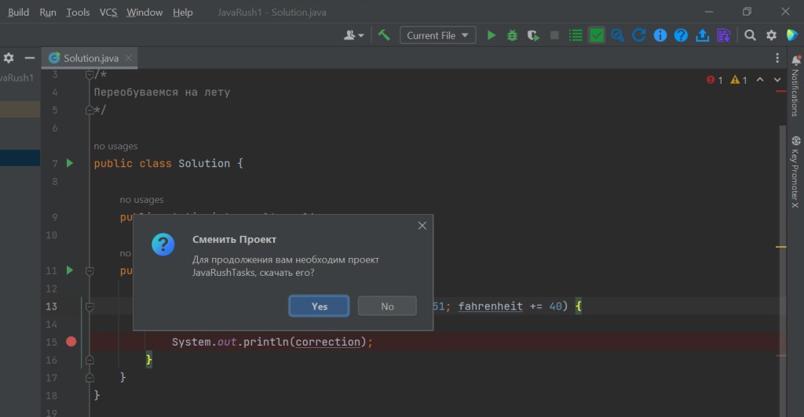Toggle the breakpoint on line 15

pyautogui.click(x=71, y=342)
